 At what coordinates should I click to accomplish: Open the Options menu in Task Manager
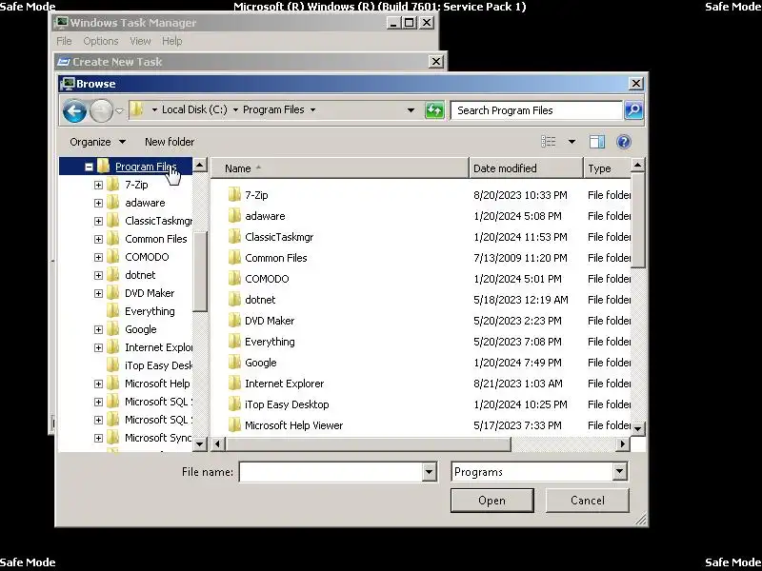pyautogui.click(x=101, y=41)
